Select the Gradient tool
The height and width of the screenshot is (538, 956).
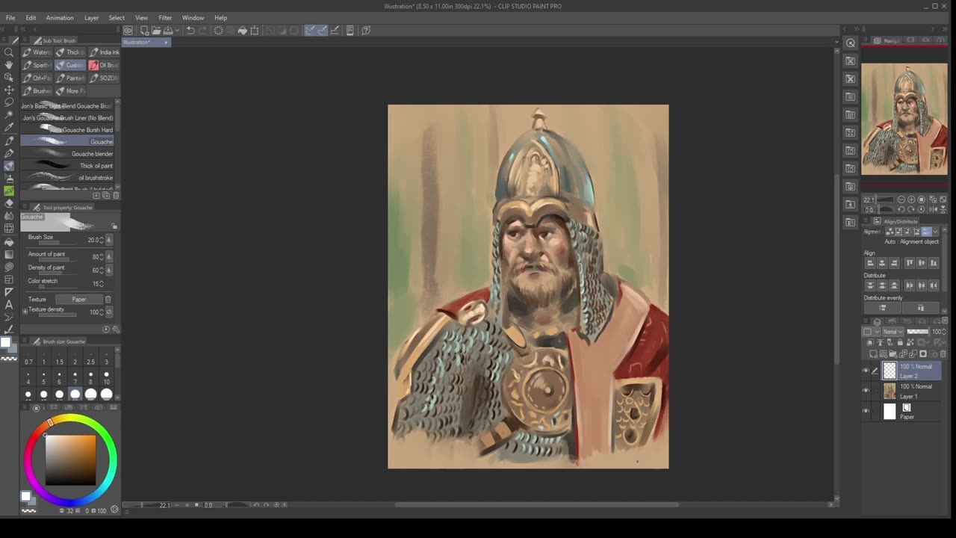(x=9, y=254)
